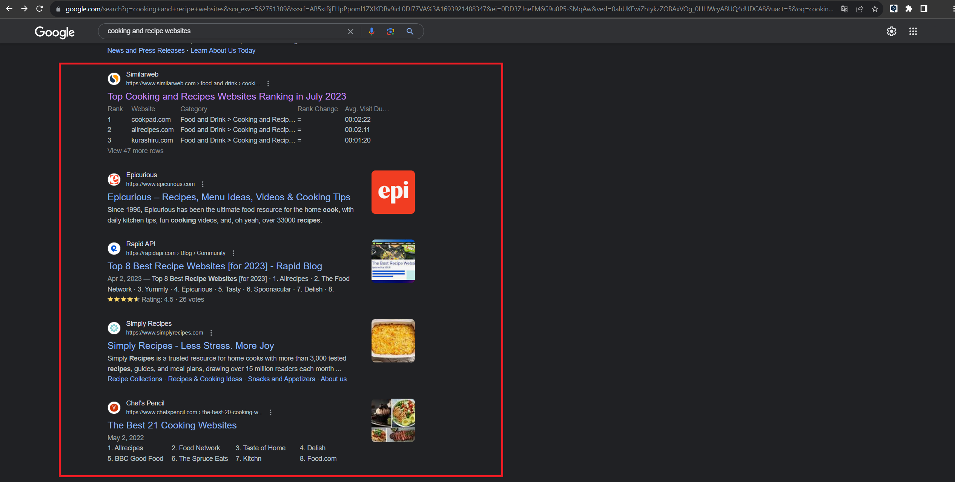Open the Snacks and Appetizers sitelink
955x482 pixels.
coord(281,379)
